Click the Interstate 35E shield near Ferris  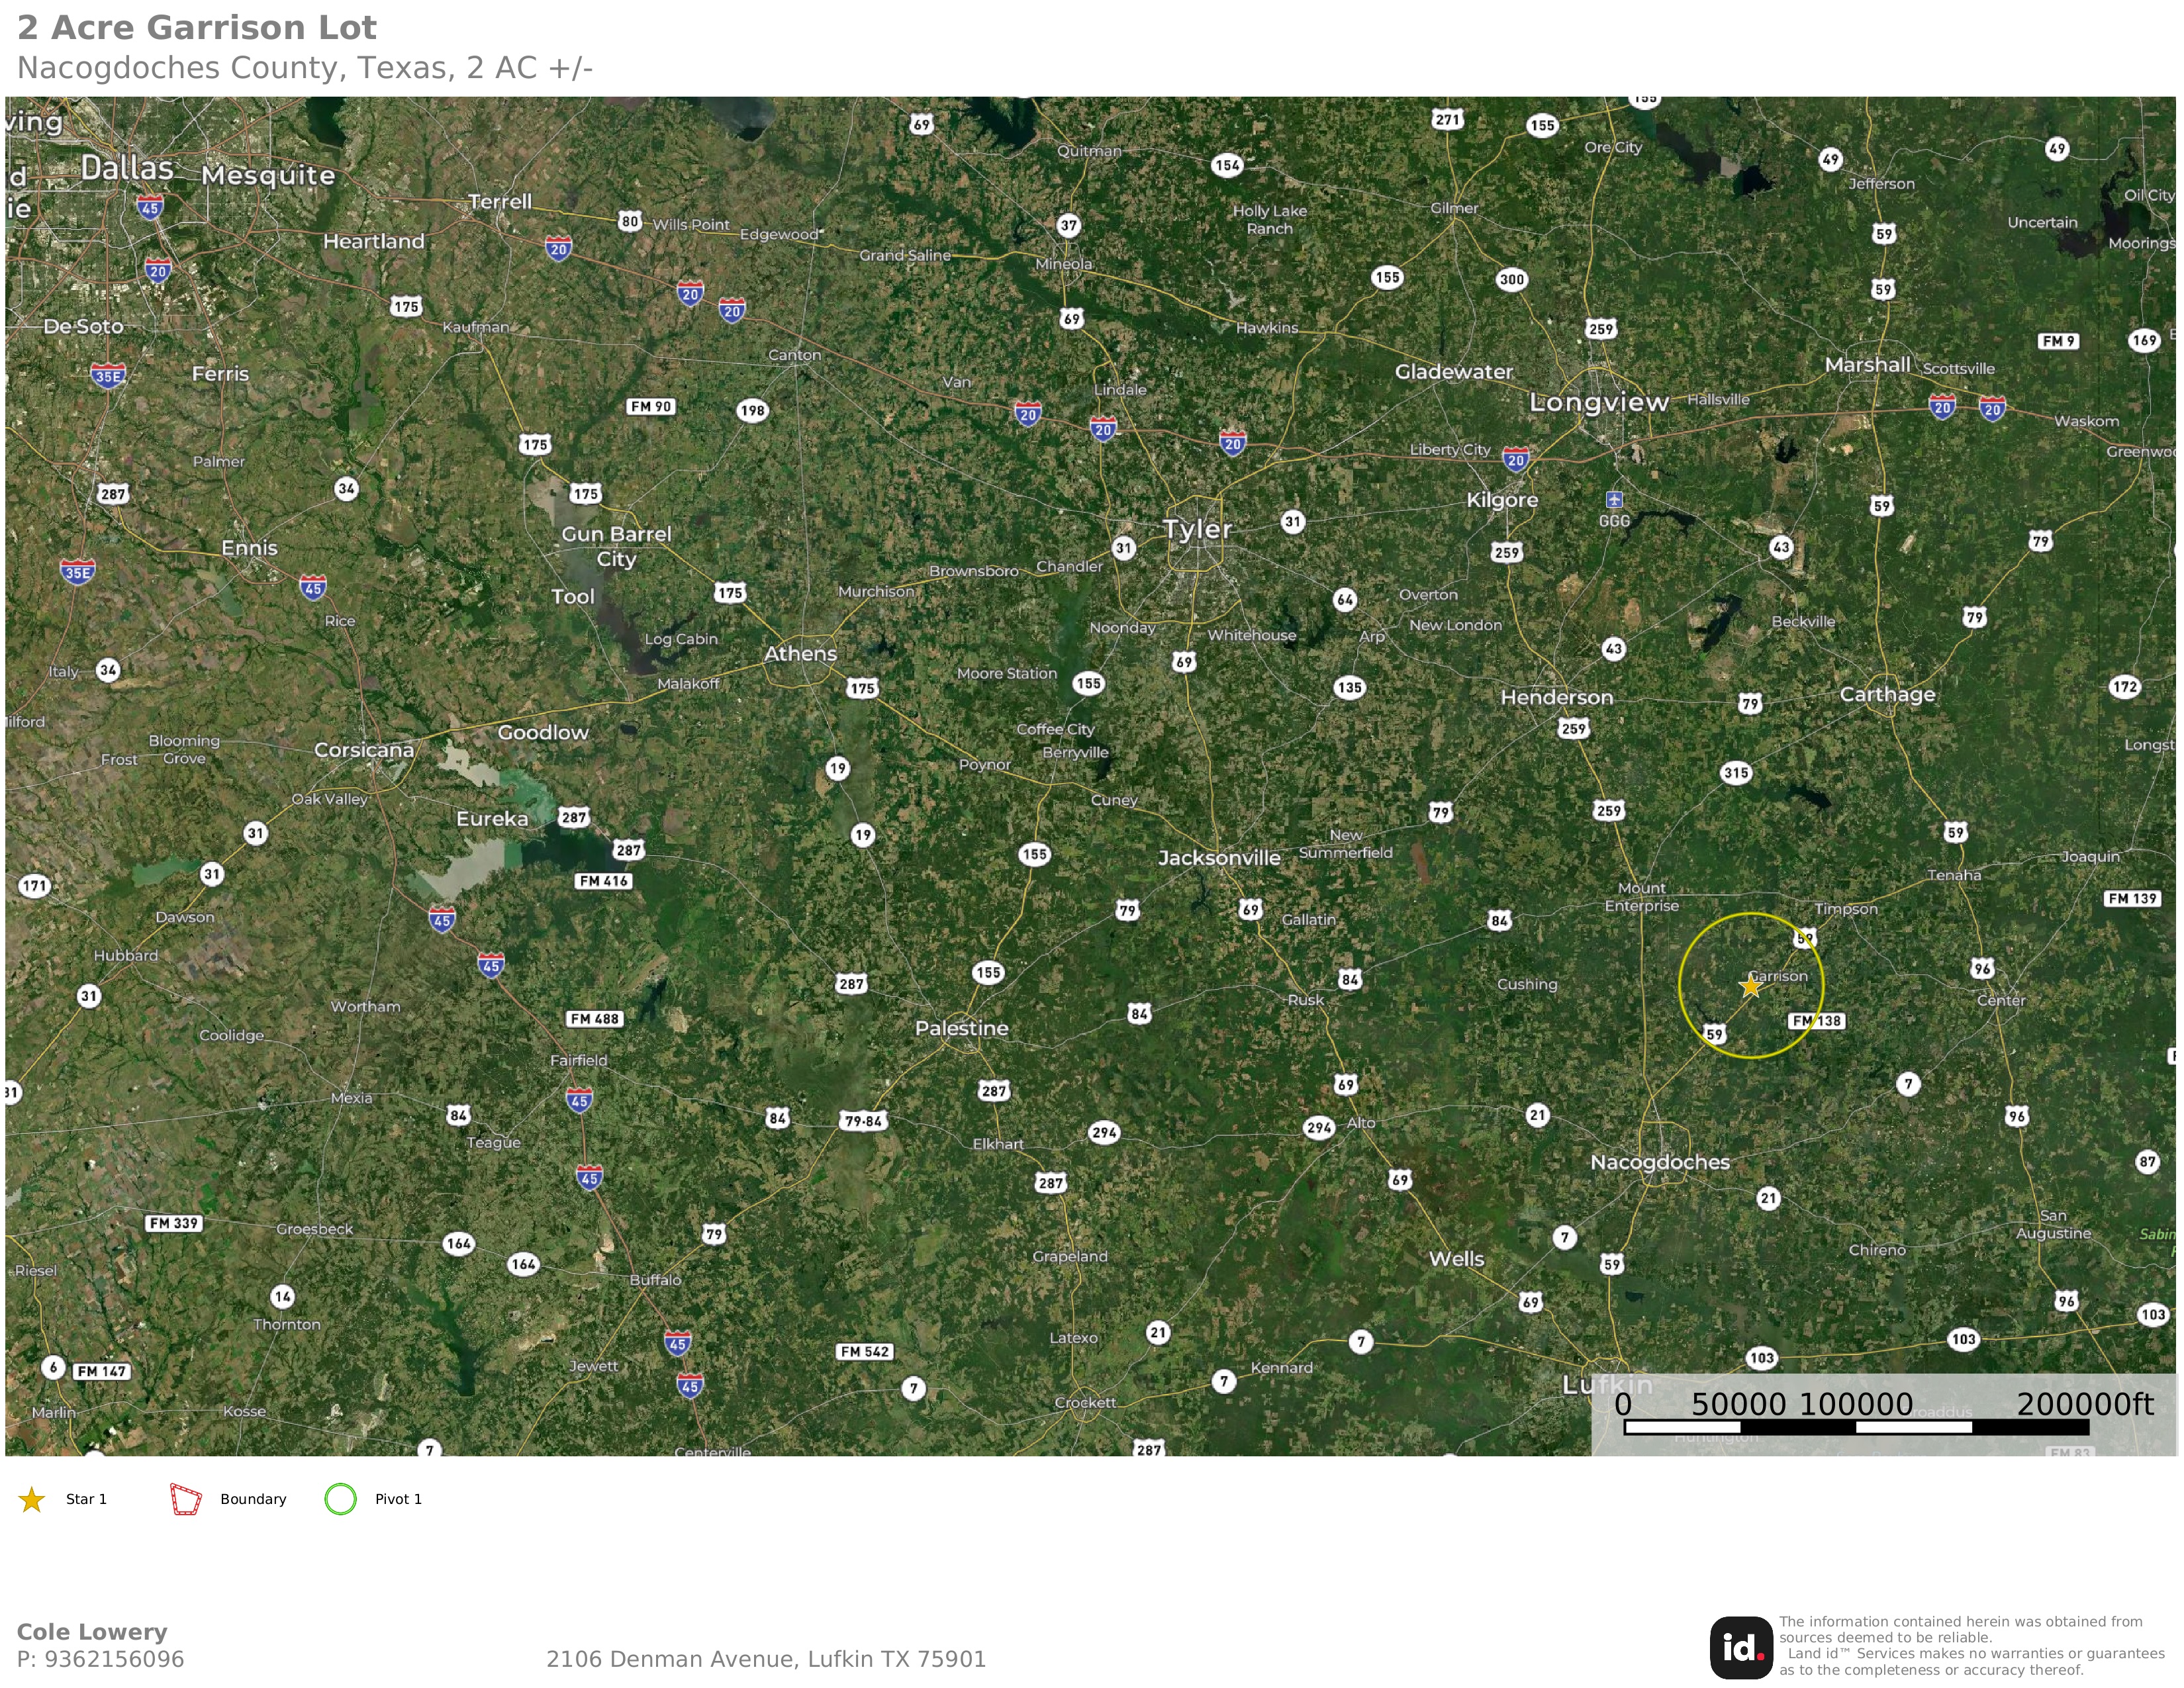[108, 376]
